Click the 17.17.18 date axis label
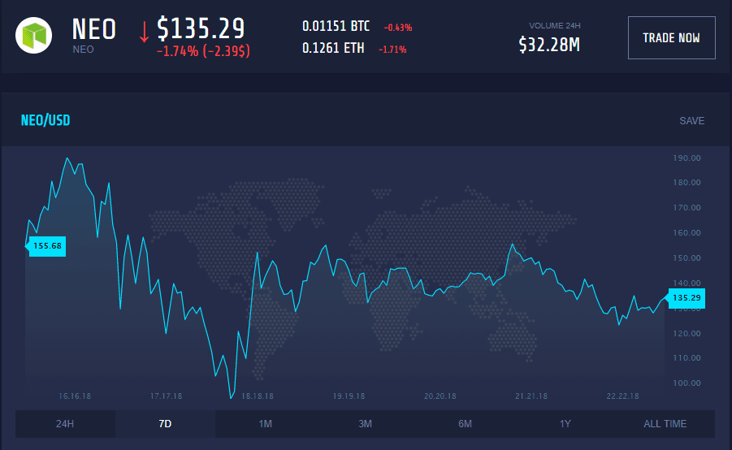732x450 pixels. point(167,396)
